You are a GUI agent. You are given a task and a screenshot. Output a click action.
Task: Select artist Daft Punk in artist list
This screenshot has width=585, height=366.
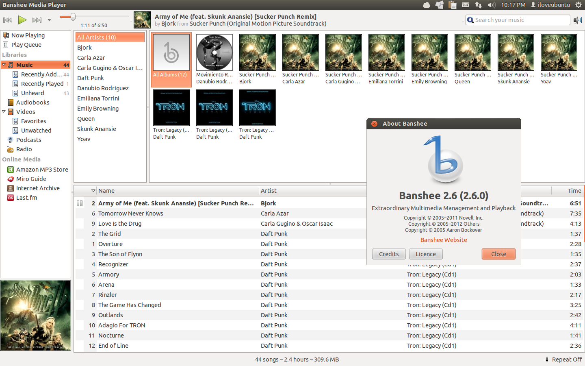(x=110, y=78)
